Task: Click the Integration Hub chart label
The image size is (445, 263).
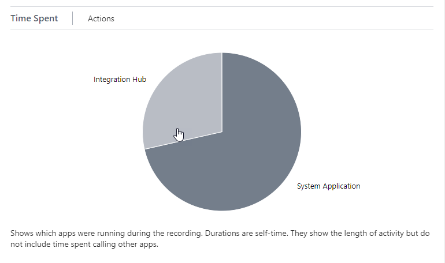Action: [x=120, y=79]
